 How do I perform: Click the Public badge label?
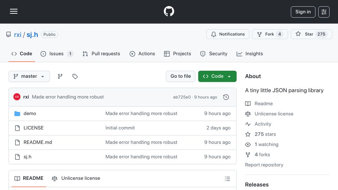(x=49, y=34)
